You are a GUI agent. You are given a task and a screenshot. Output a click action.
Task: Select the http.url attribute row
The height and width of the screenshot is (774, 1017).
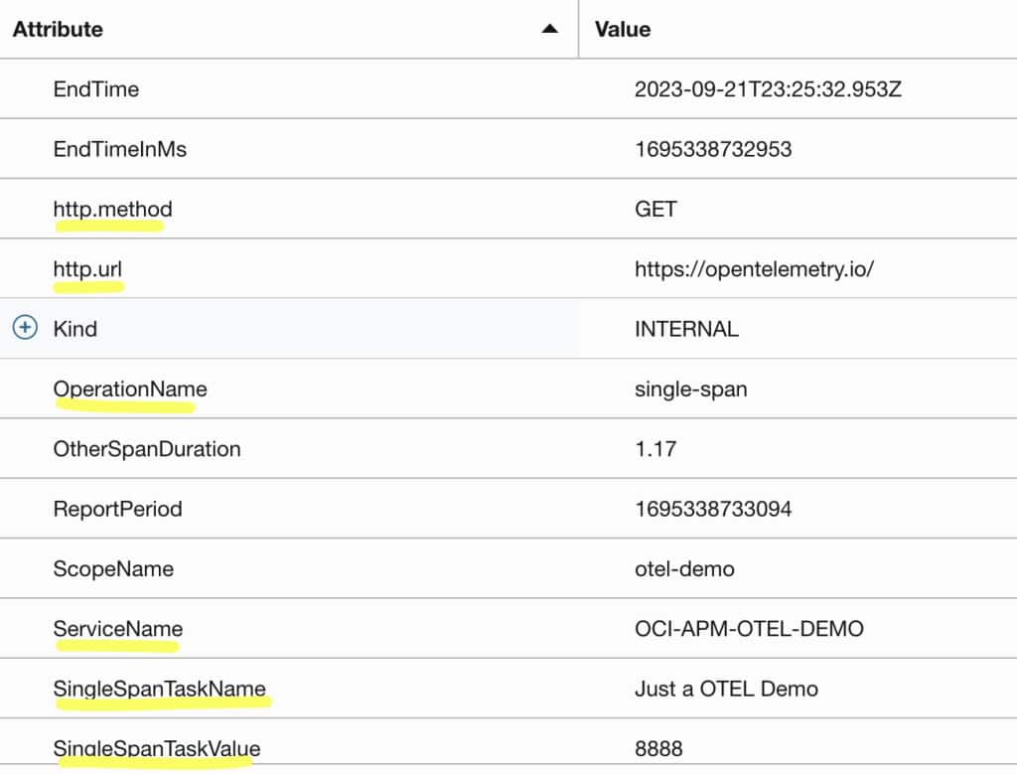tap(89, 269)
